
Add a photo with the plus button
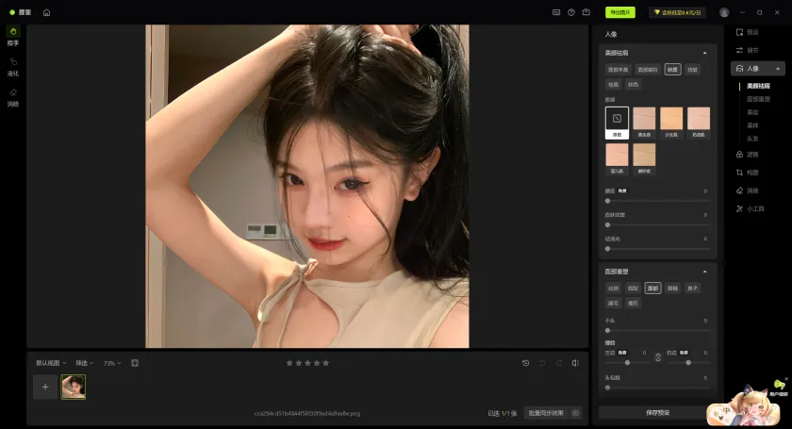click(x=45, y=388)
